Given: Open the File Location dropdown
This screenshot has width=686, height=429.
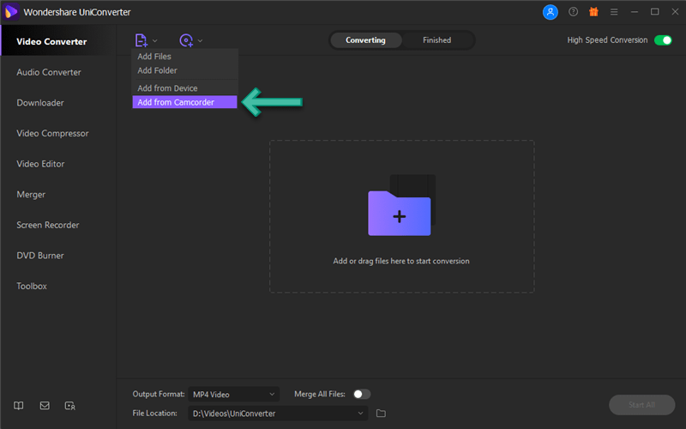Looking at the screenshot, I should coord(278,414).
